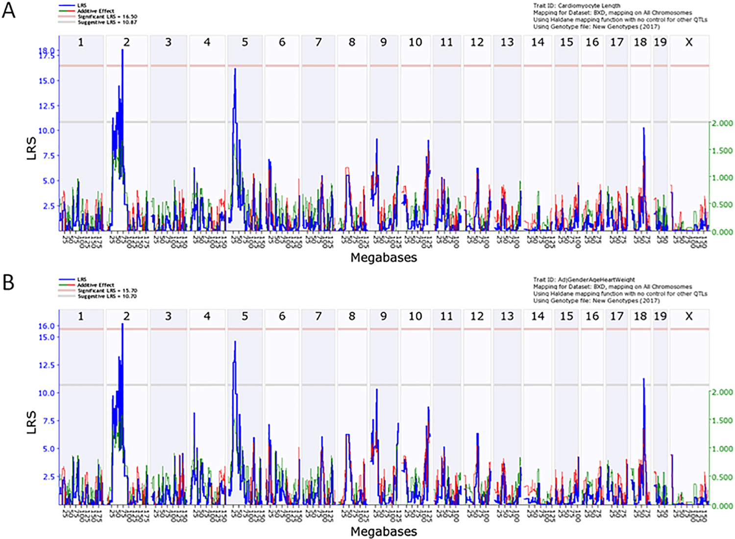Click the panel A letter label
Image resolution: width=735 pixels, height=539 pixels.
click(x=9, y=10)
